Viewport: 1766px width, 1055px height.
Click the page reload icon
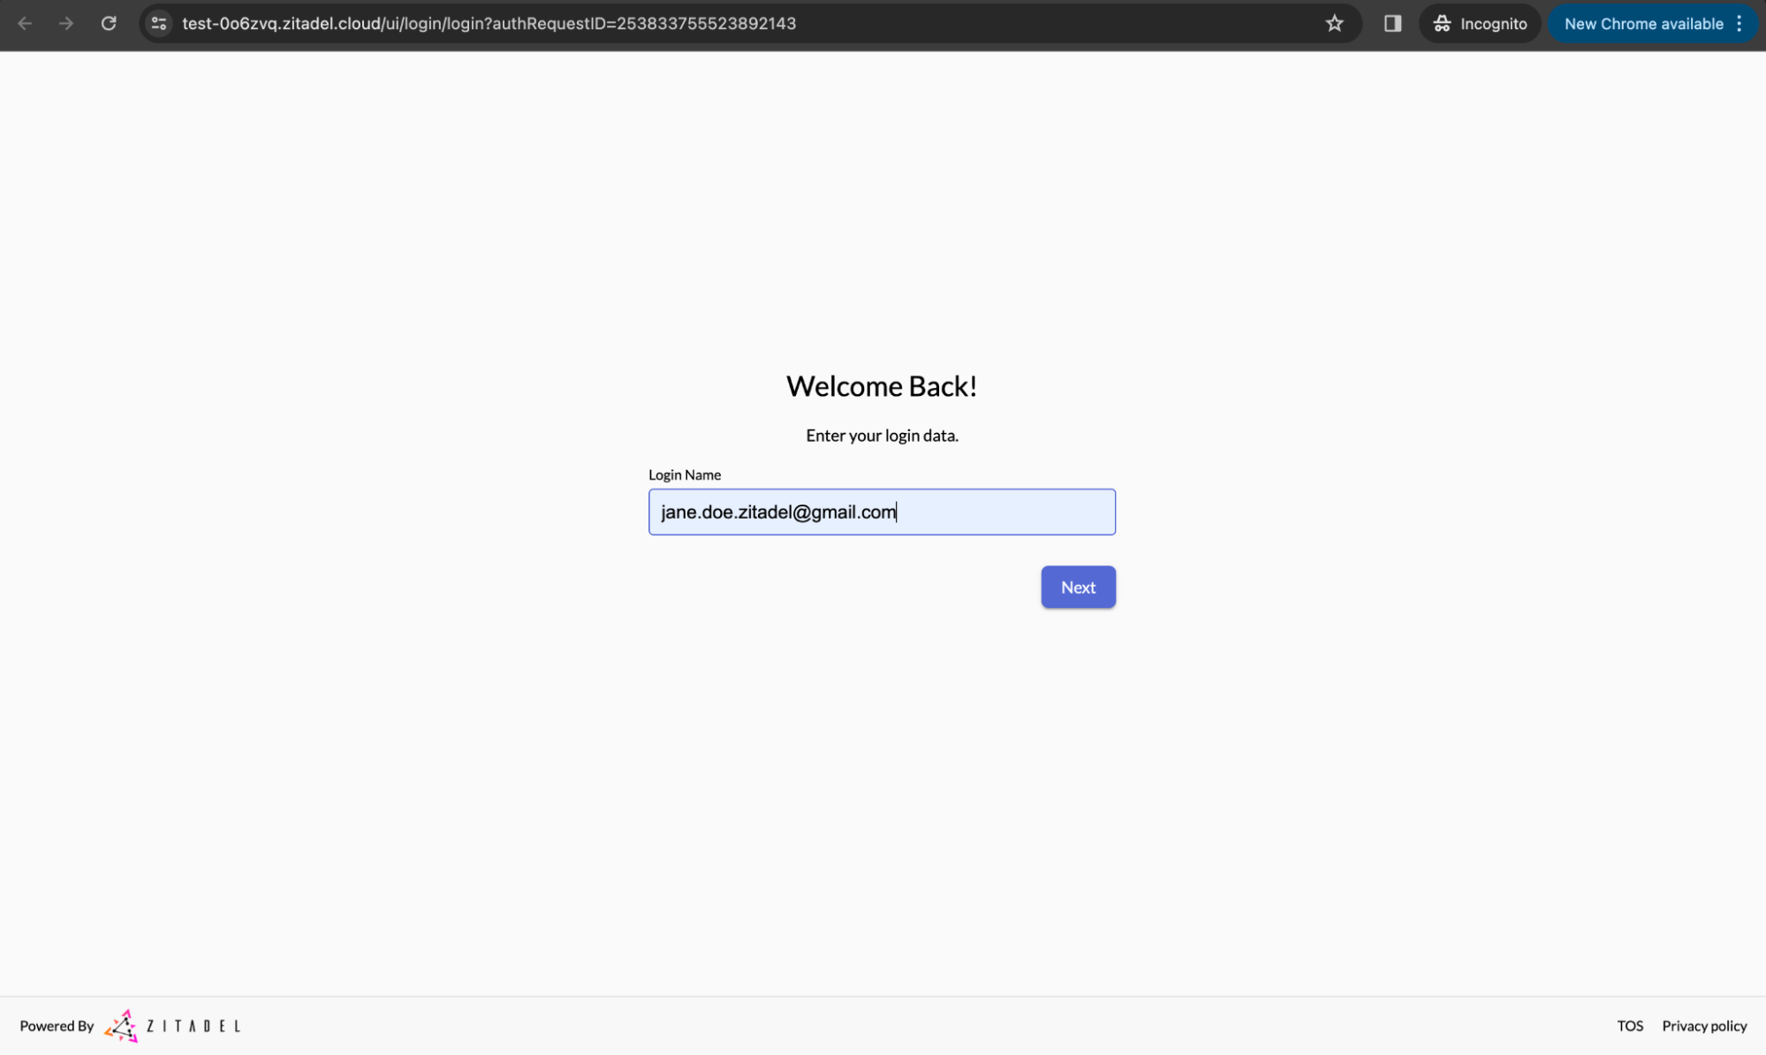tap(110, 23)
